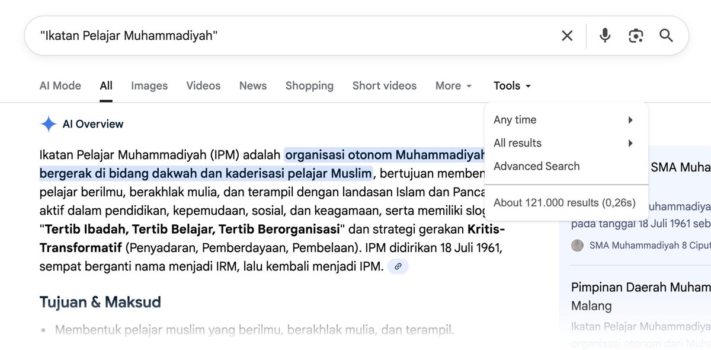Open the Videos tab
Viewport: 711px width, 350px height.
coord(203,85)
